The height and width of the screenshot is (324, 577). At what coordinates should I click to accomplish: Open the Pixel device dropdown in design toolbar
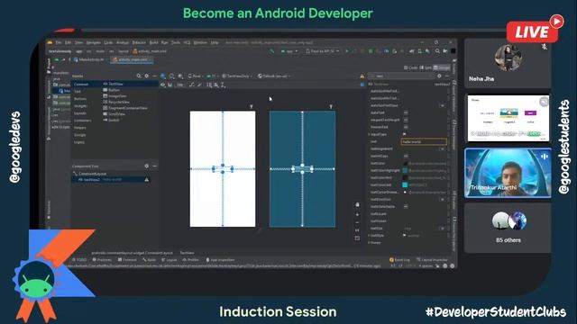click(196, 76)
